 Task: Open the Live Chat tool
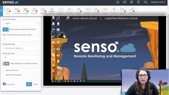point(87,11)
